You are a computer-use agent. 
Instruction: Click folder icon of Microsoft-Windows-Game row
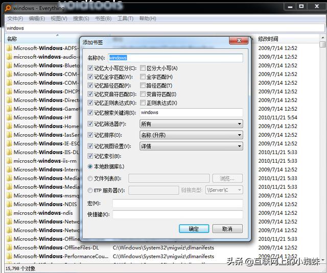[9, 109]
